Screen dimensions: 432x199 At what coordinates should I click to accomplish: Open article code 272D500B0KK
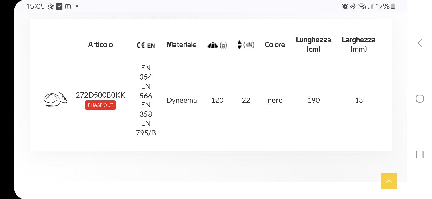pyautogui.click(x=100, y=95)
